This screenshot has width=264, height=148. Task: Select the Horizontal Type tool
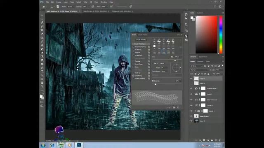(42, 72)
